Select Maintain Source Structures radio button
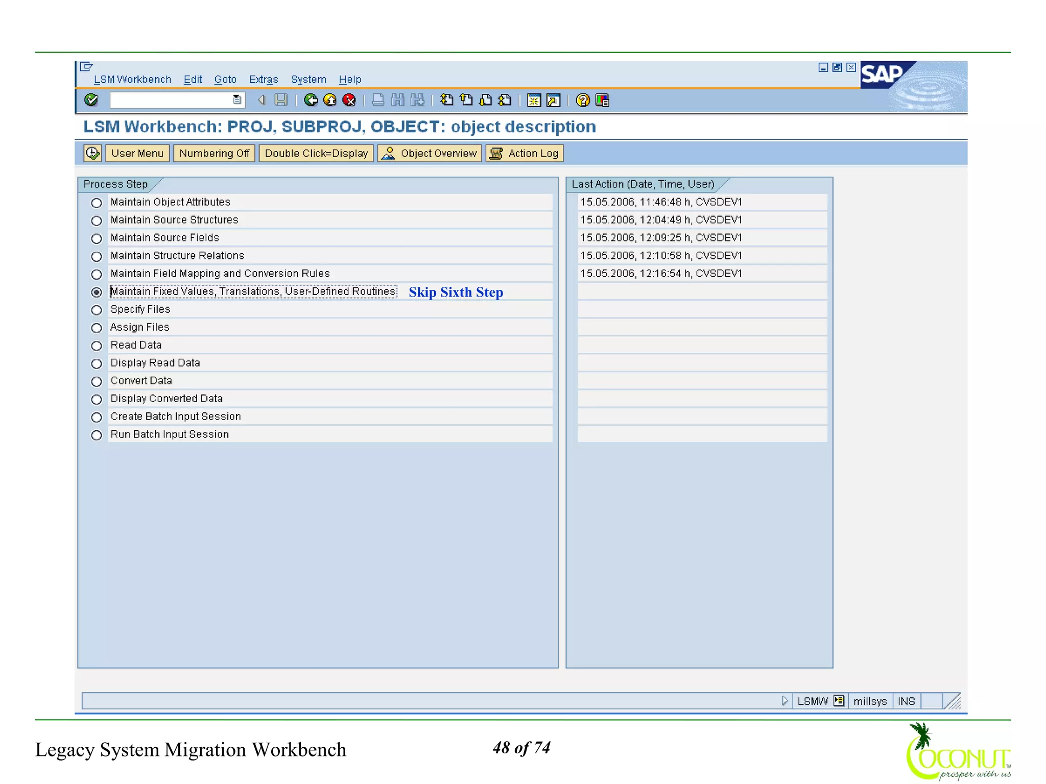The height and width of the screenshot is (784, 1046). point(97,220)
